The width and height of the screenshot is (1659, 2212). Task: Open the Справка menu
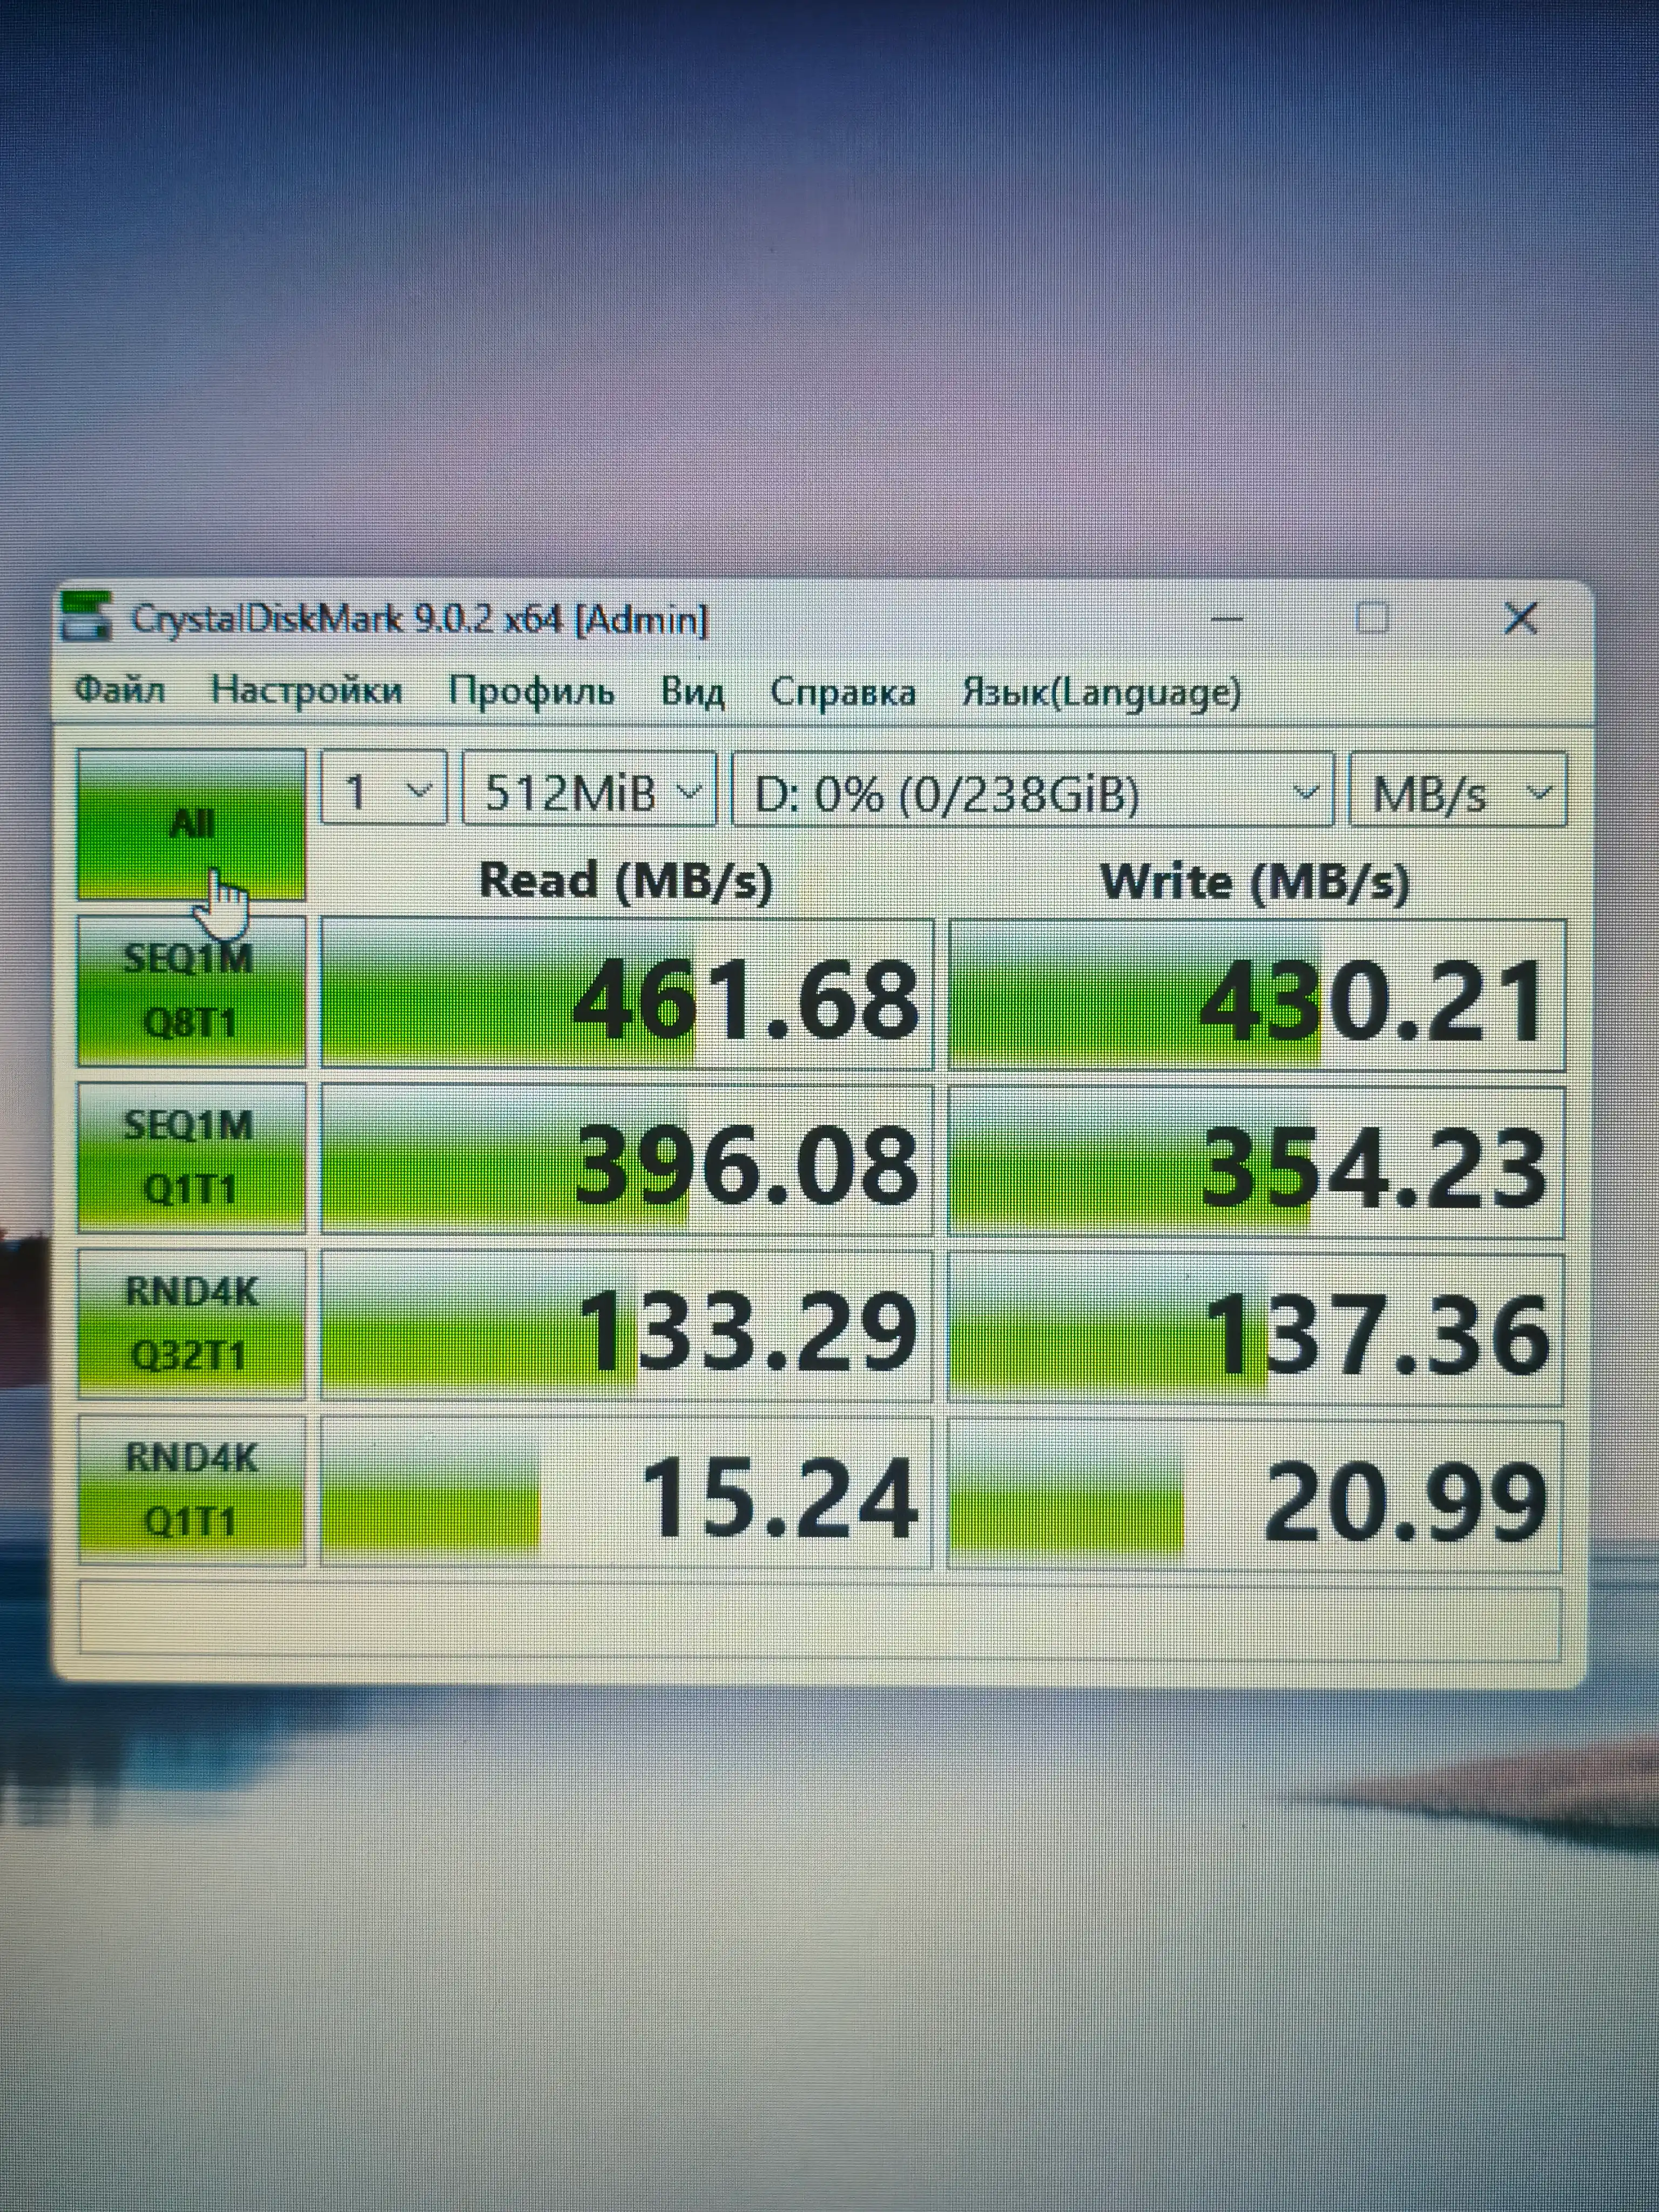pos(843,692)
